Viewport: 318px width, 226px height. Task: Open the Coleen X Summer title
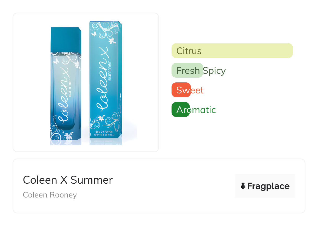tap(68, 180)
